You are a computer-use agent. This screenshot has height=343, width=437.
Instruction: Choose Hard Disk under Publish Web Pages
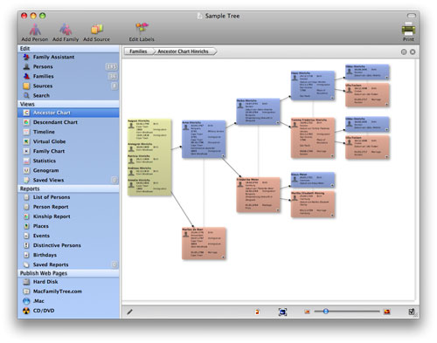tap(68, 282)
